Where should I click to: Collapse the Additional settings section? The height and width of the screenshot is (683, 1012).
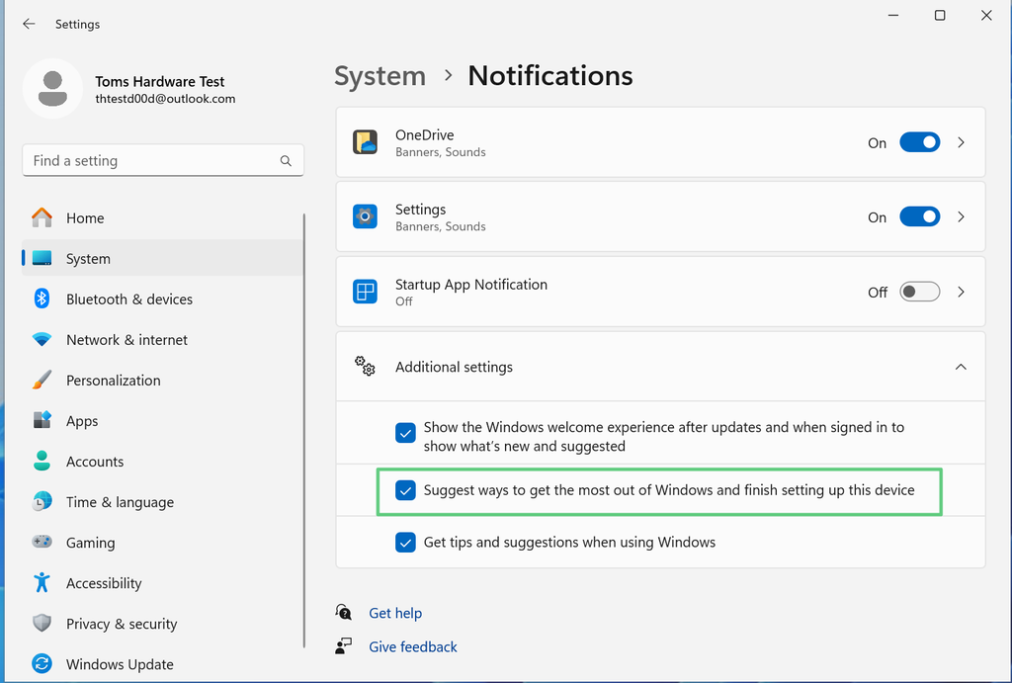coord(961,366)
